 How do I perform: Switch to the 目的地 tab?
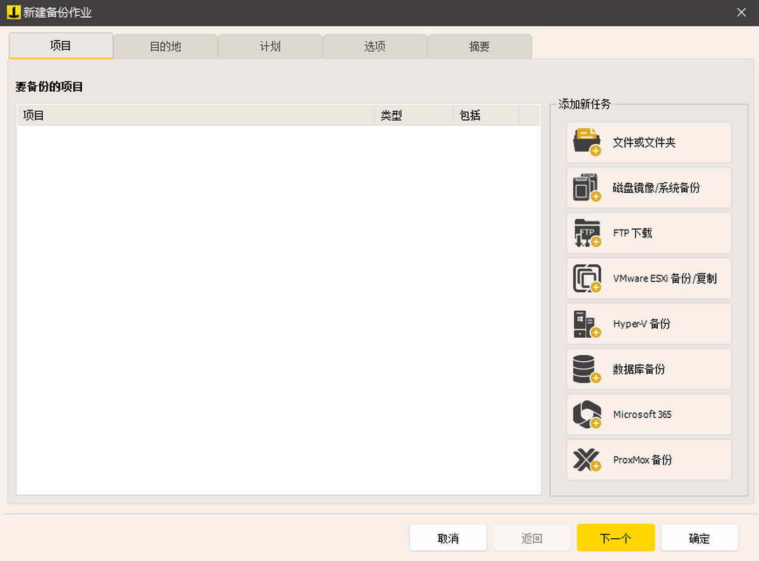(166, 46)
